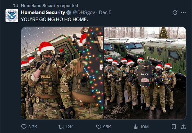The width and height of the screenshot is (192, 133).
Task: Click the verified badge next to name
Action: pyautogui.click(x=69, y=13)
